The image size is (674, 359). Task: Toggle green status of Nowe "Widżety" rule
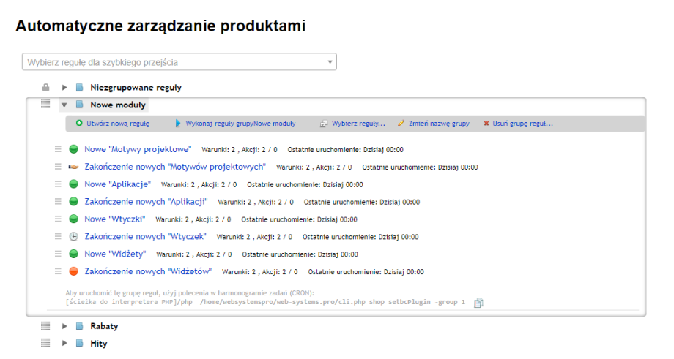[x=73, y=254]
